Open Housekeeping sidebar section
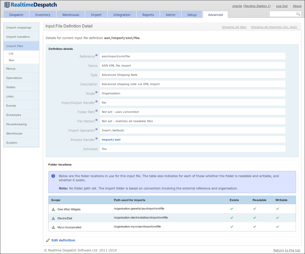Screen dimensions: 305x254 click(21, 124)
